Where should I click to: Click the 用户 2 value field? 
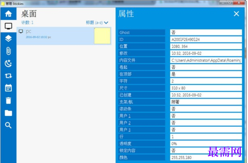click(x=206, y=123)
